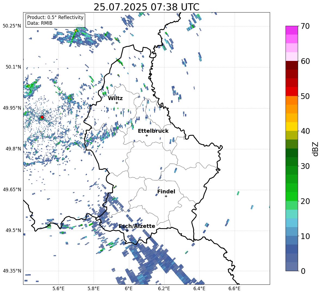This screenshot has width=322, height=294.
Task: Click the 0 colorbar tick label
Action: click(x=303, y=271)
